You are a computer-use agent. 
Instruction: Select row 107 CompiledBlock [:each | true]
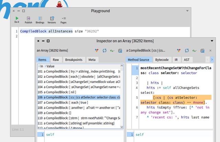(x=65, y=102)
